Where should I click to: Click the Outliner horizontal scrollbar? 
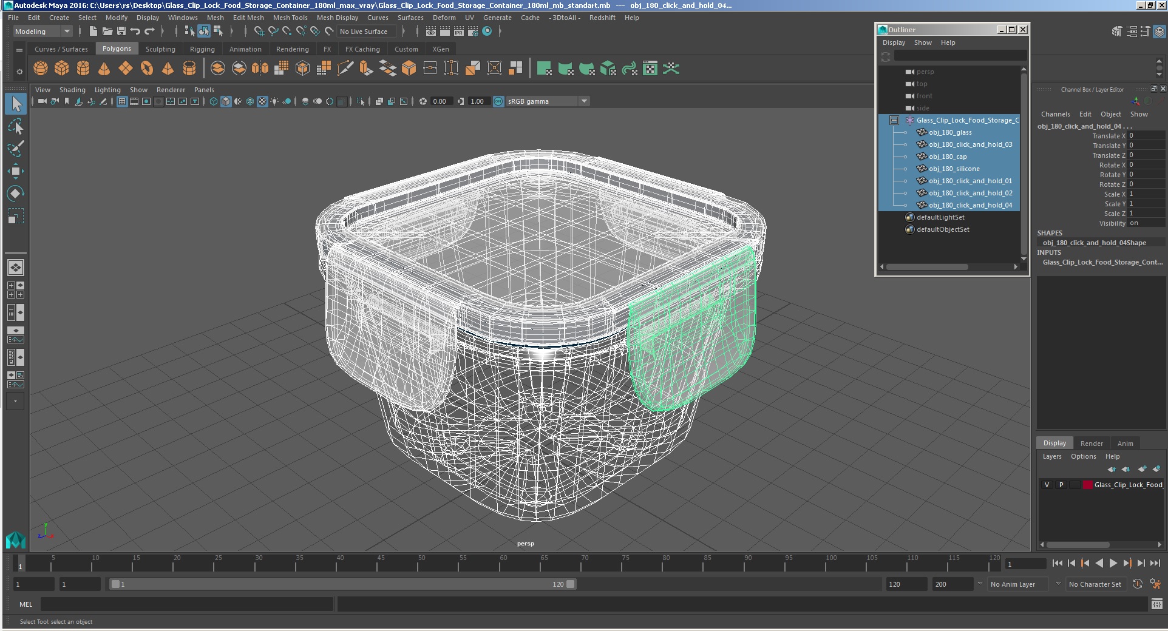927,267
